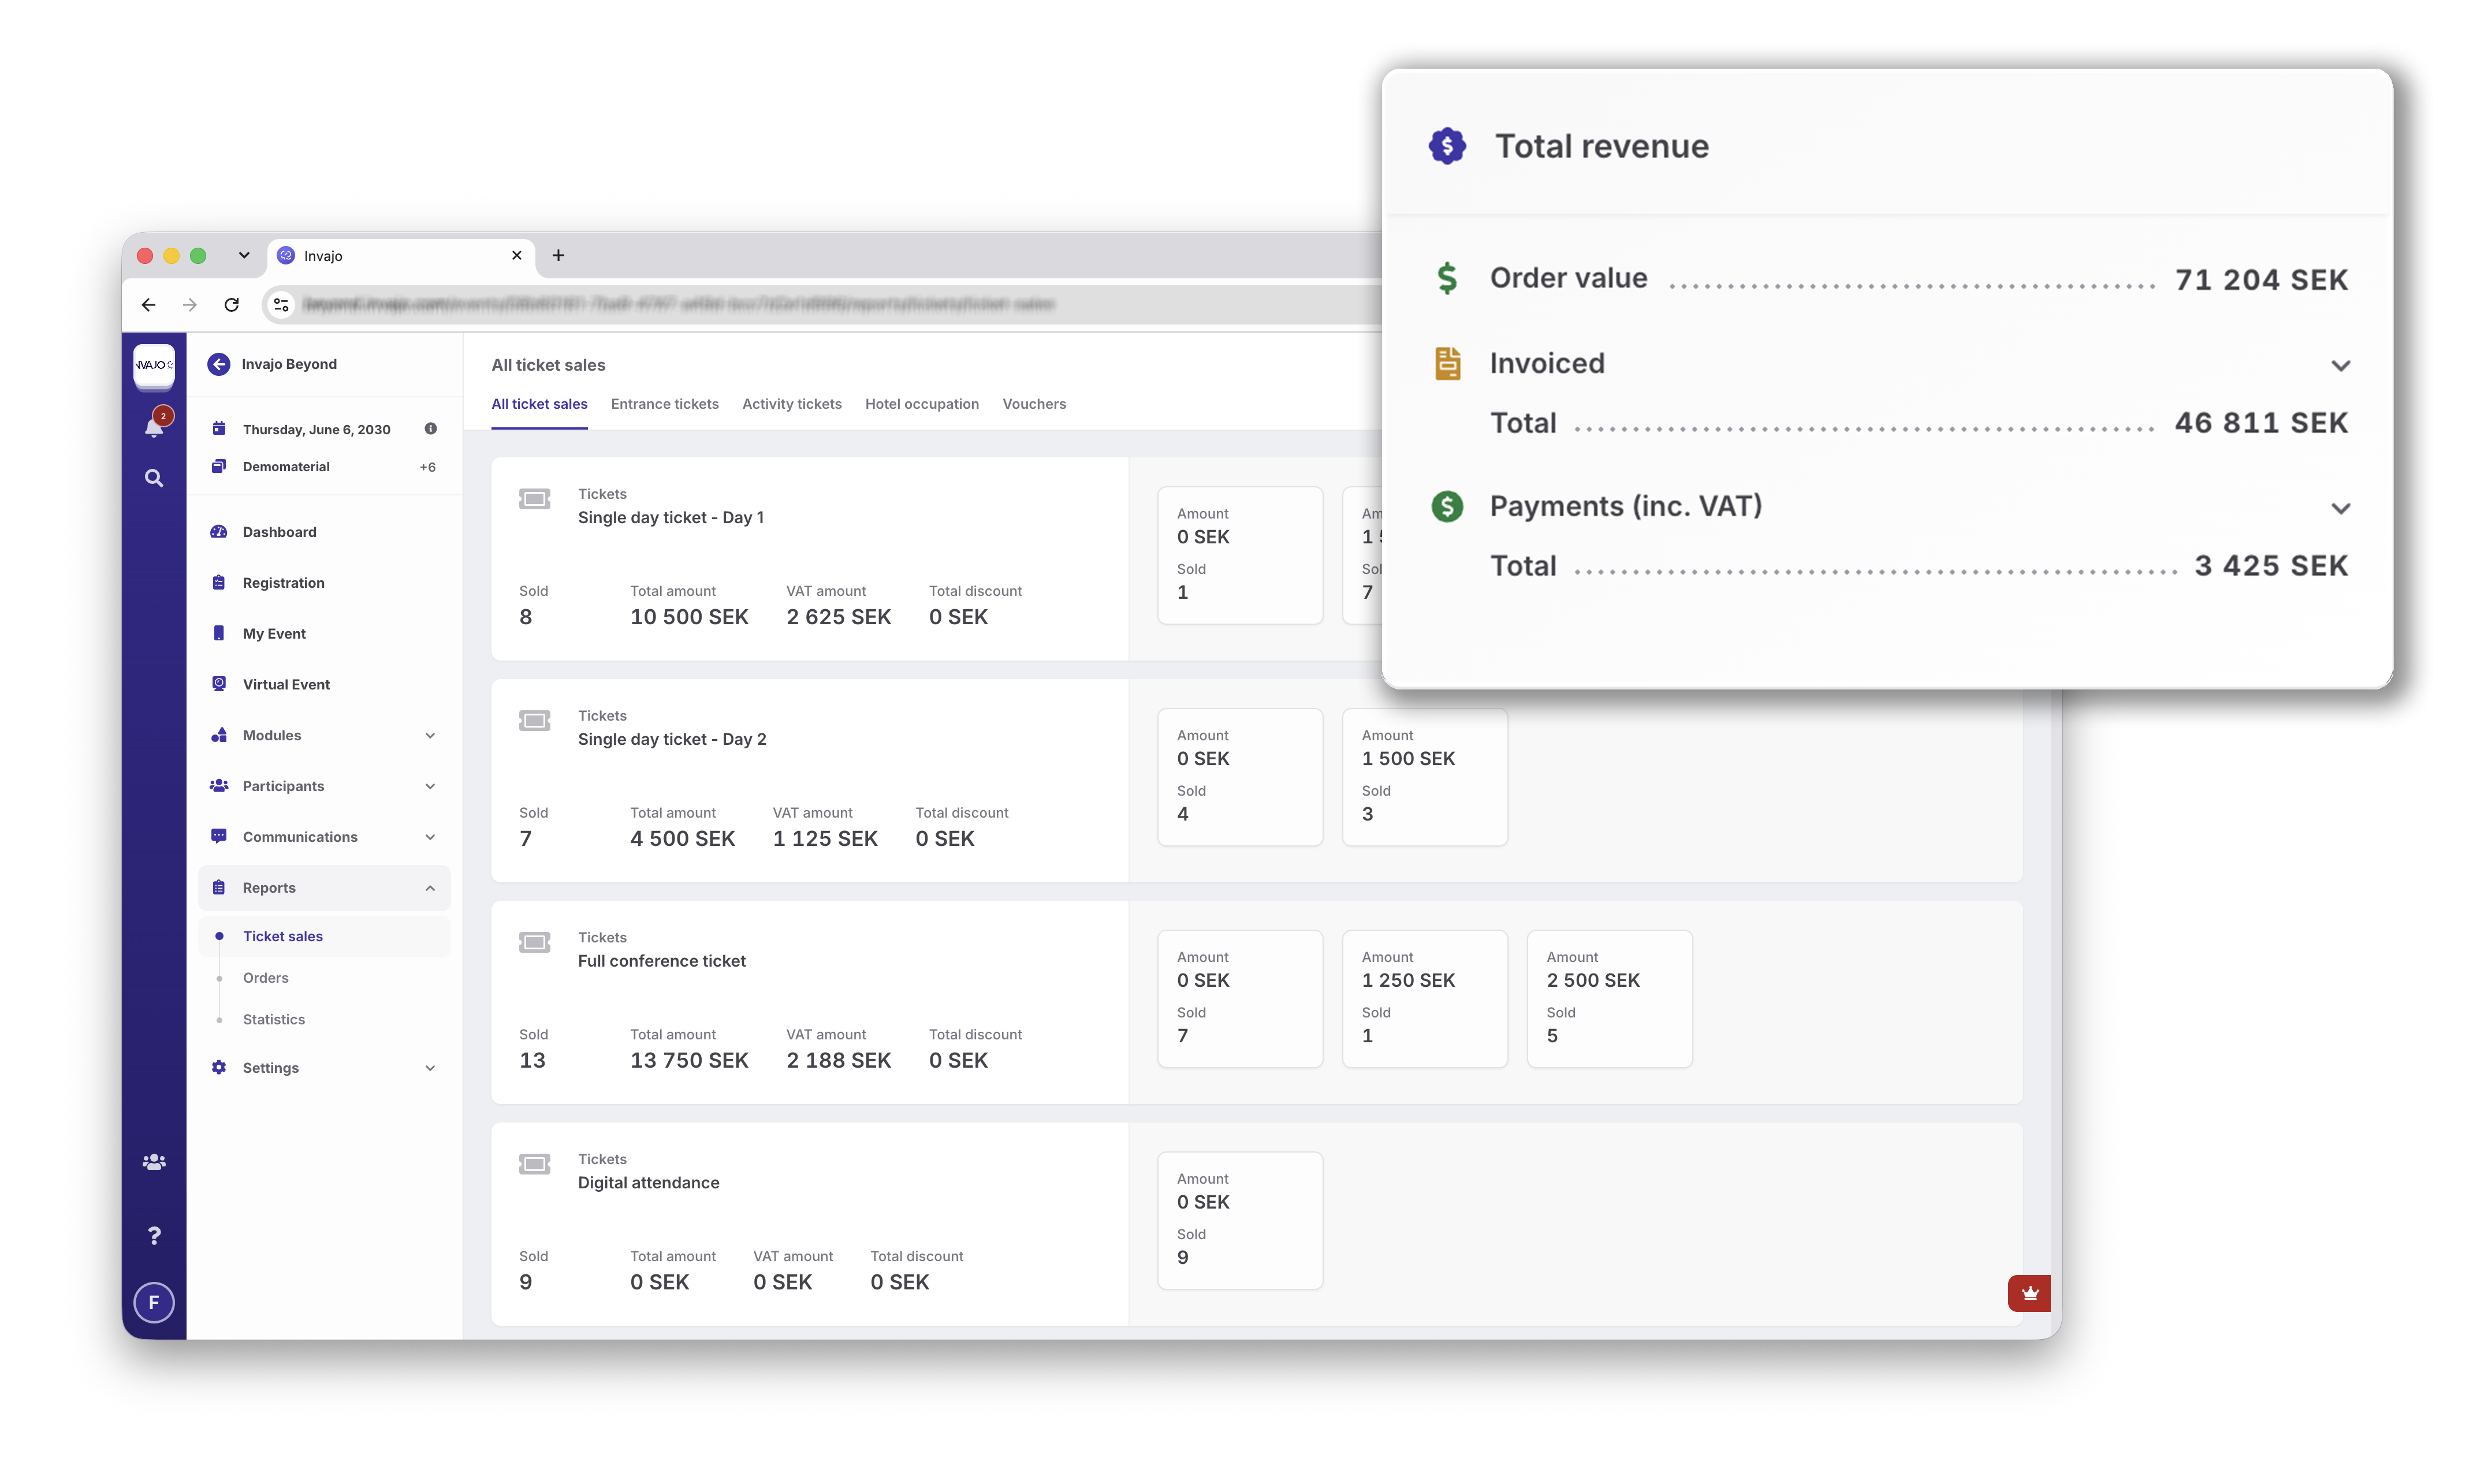Click the browser forward arrow
Viewport: 2484px width, 1484px height.
click(190, 305)
